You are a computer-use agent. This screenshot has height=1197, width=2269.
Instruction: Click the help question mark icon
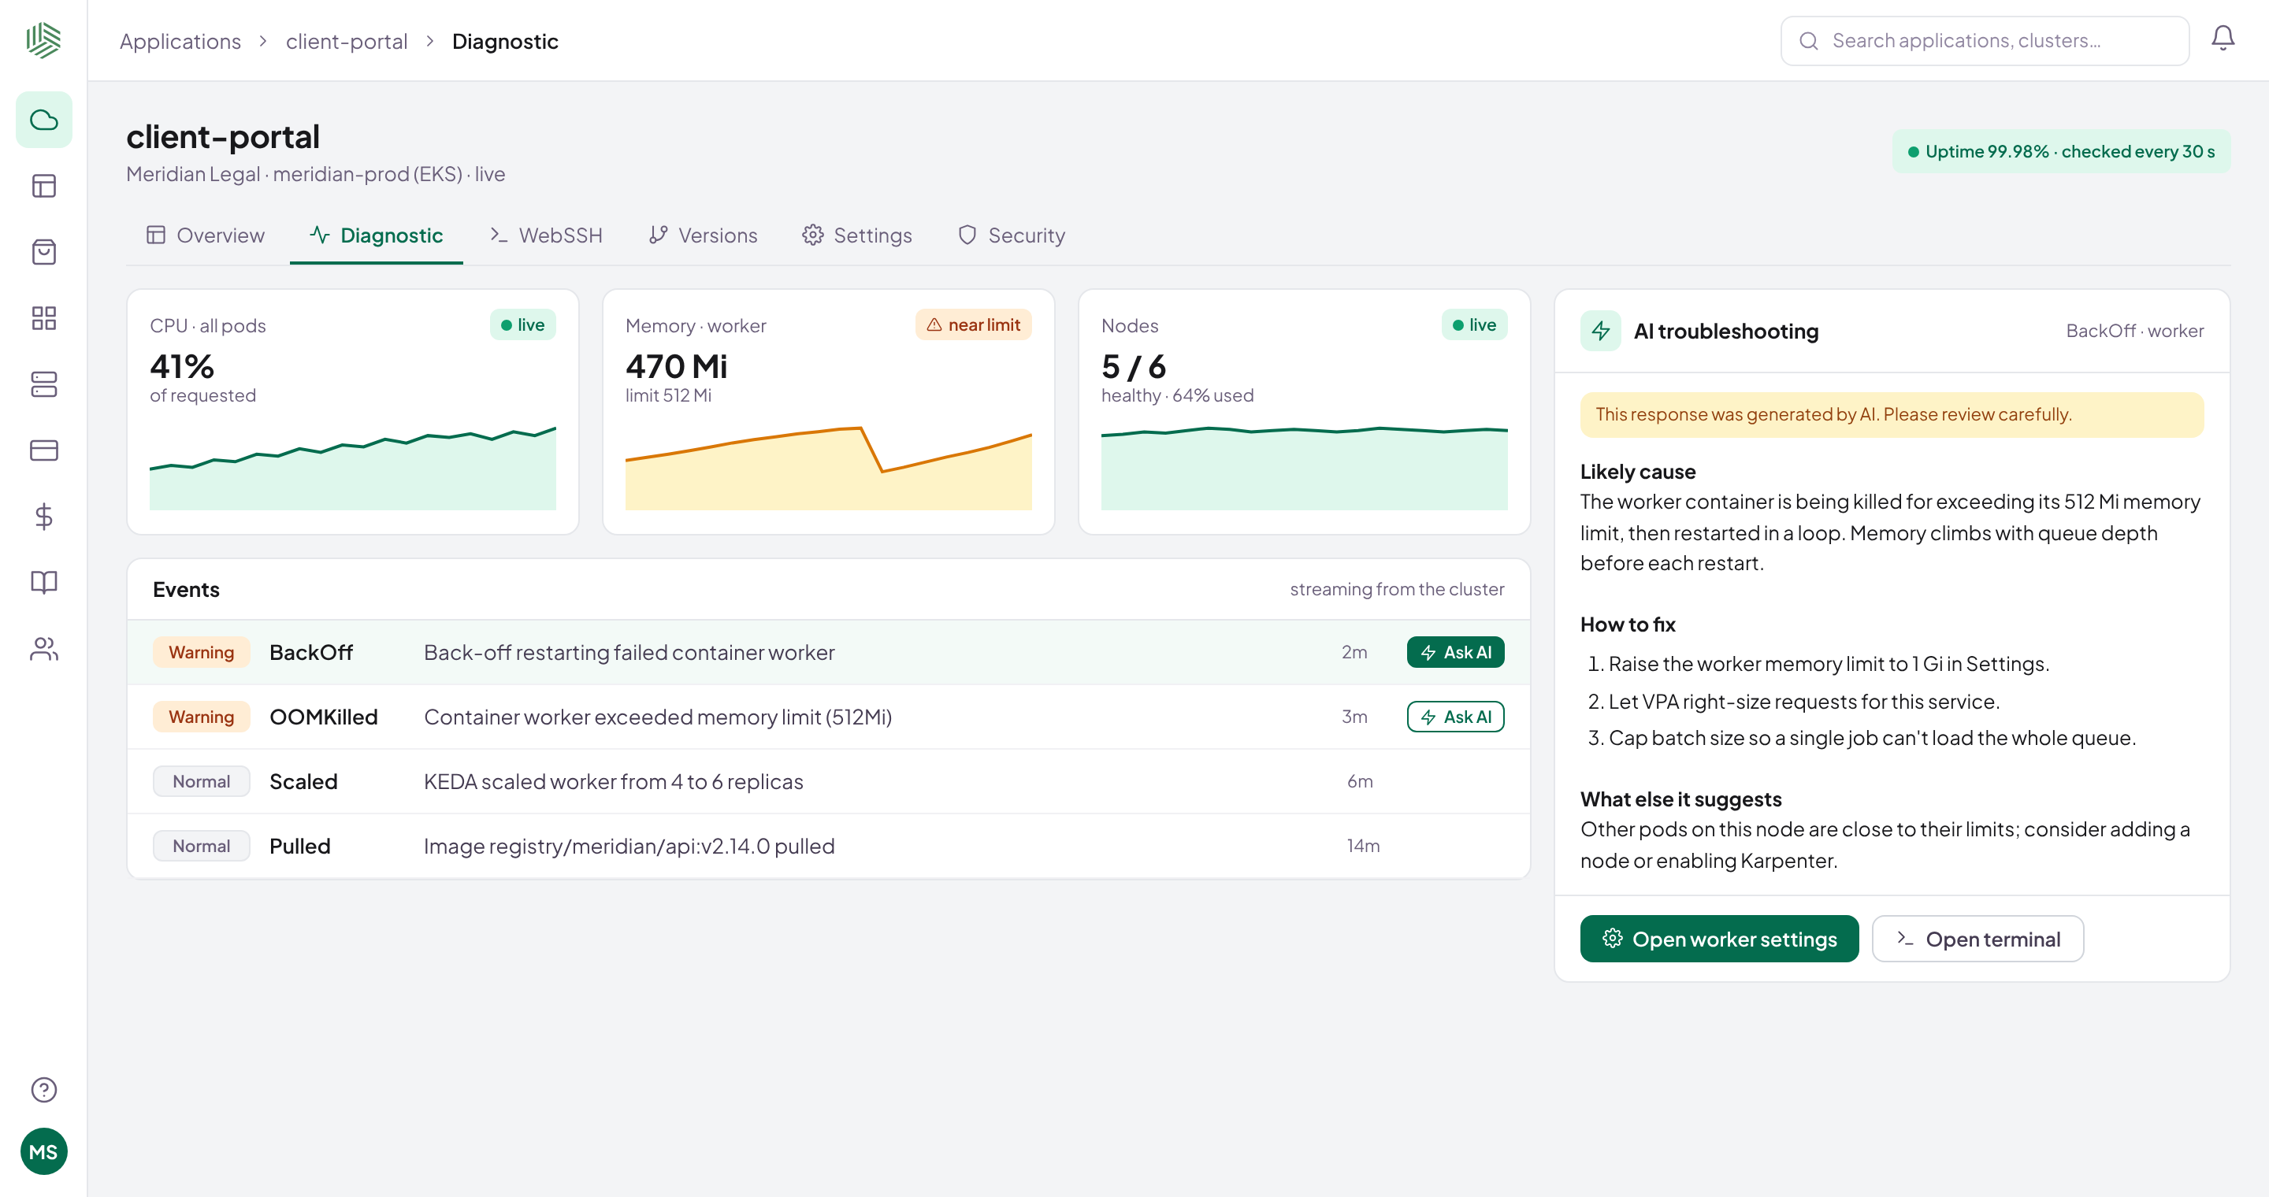coord(44,1090)
